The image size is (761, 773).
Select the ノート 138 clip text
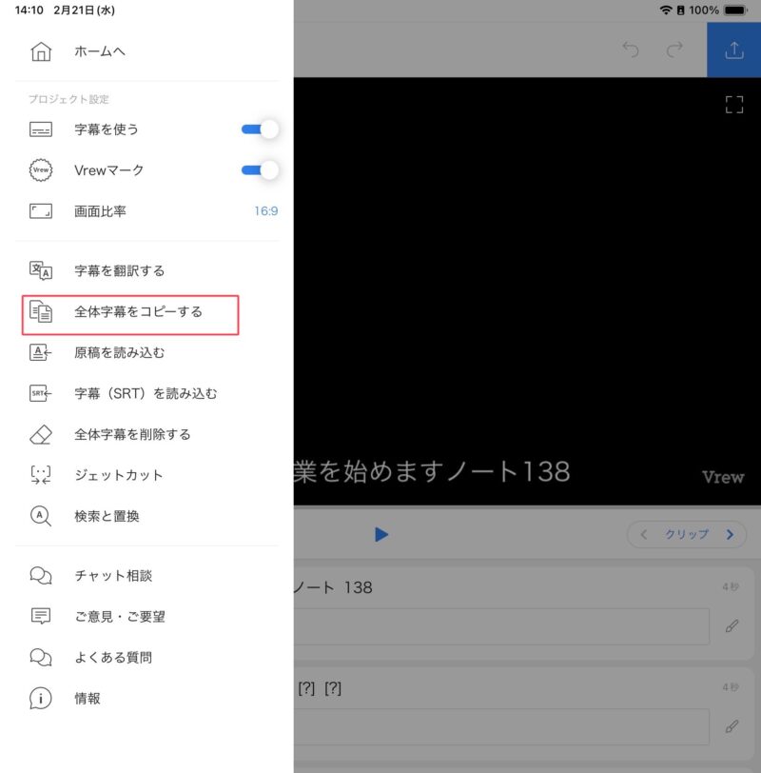[x=334, y=587]
